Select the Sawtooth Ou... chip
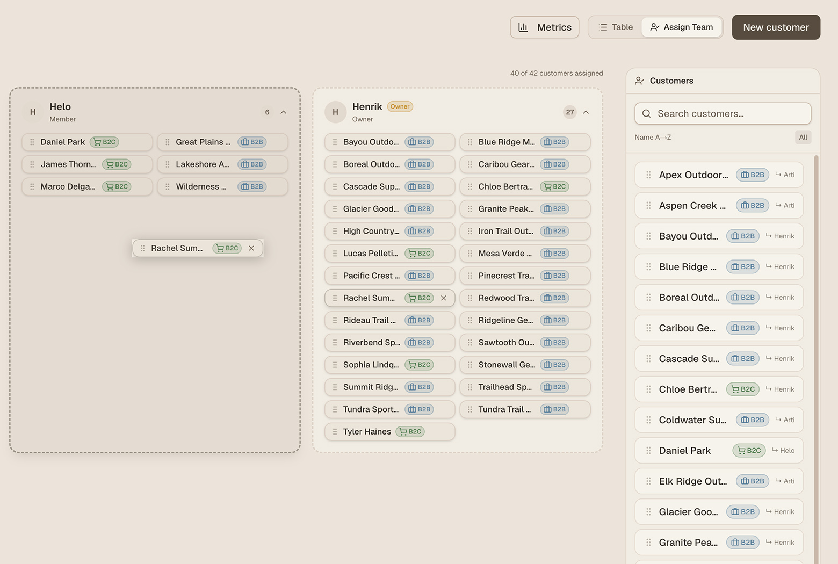 coord(525,343)
